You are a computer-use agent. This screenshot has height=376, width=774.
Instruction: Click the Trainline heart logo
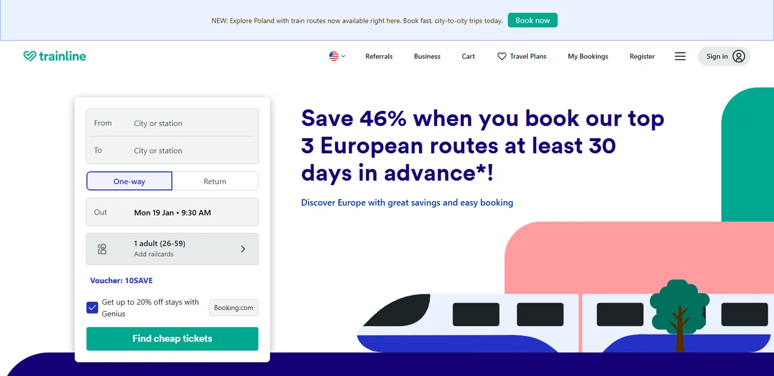click(30, 56)
